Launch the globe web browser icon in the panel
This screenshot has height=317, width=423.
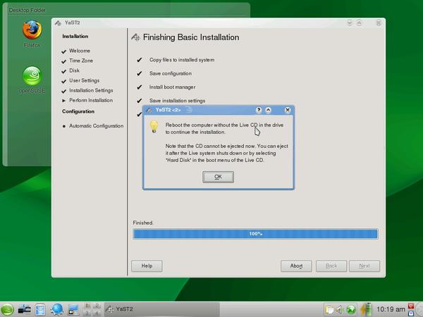57,309
